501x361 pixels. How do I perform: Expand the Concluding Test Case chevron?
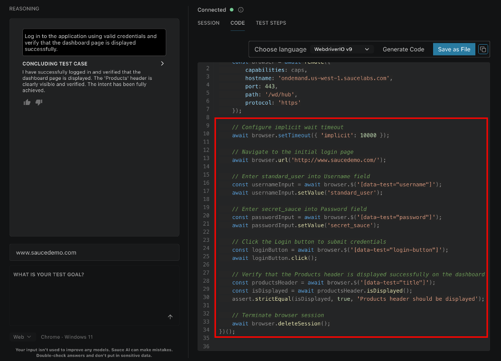click(x=162, y=63)
